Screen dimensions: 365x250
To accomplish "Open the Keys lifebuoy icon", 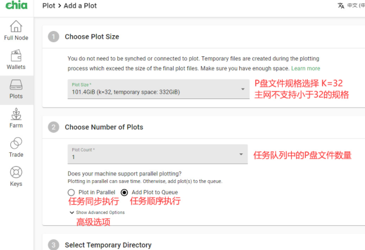I will pyautogui.click(x=16, y=173).
